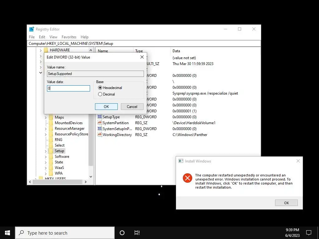Expand the WPA key
This screenshot has width=319, height=239.
pyautogui.click(x=45, y=173)
